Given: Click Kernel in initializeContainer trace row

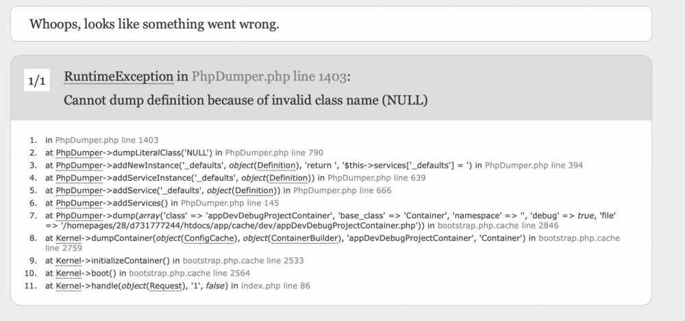Looking at the screenshot, I should coord(70,261).
